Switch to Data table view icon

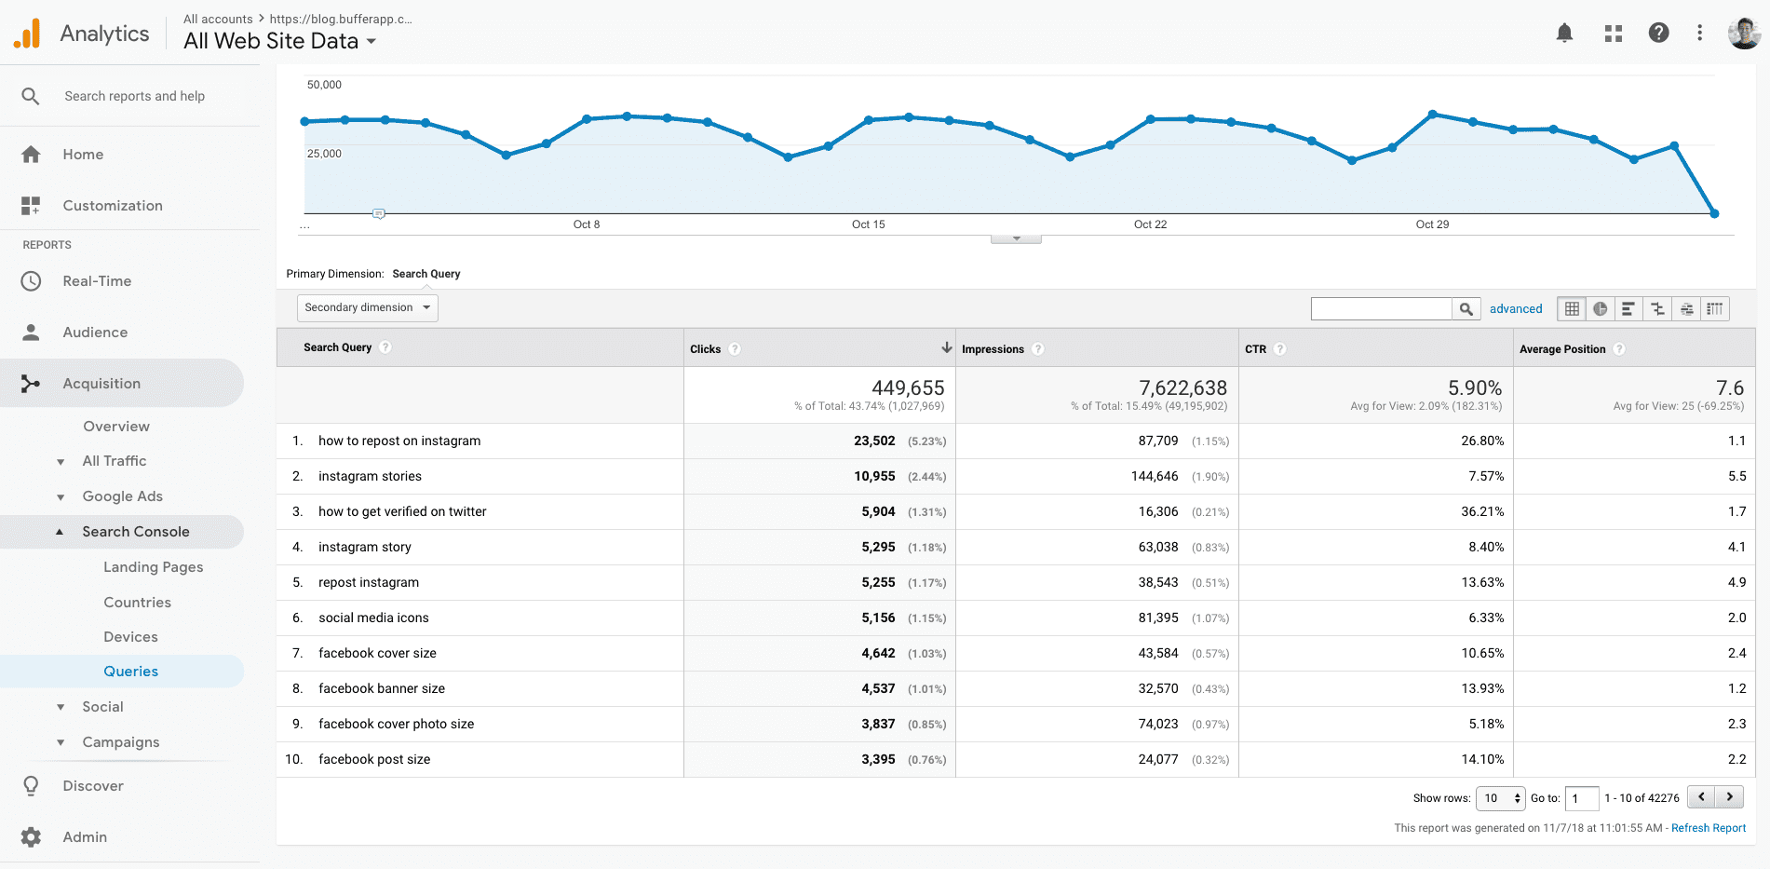(1572, 309)
